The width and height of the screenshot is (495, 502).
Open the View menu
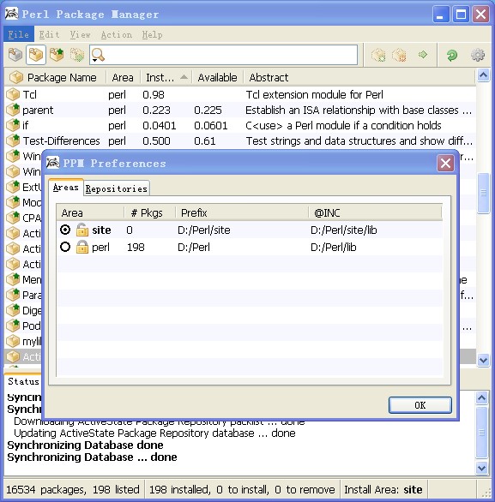point(80,34)
